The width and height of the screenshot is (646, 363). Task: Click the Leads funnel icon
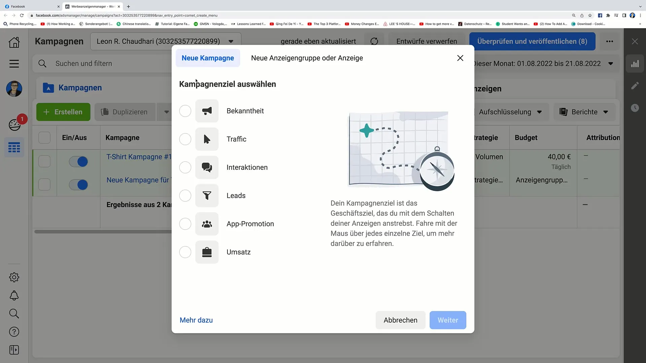coord(207,196)
